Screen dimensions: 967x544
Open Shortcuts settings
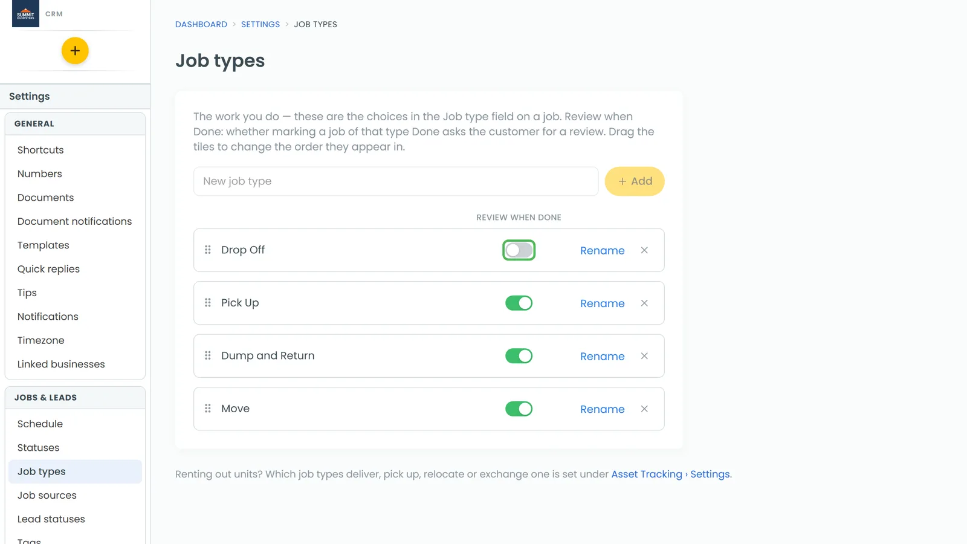(x=75, y=150)
